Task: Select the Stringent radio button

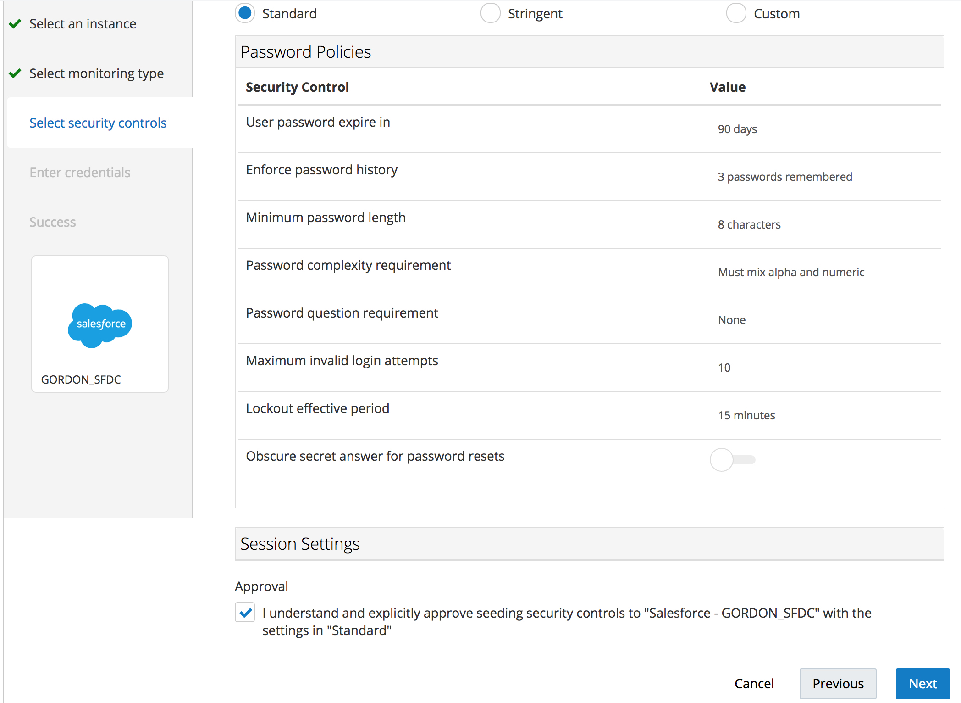Action: click(x=490, y=13)
